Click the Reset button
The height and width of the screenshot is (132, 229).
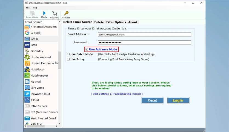pyautogui.click(x=153, y=100)
